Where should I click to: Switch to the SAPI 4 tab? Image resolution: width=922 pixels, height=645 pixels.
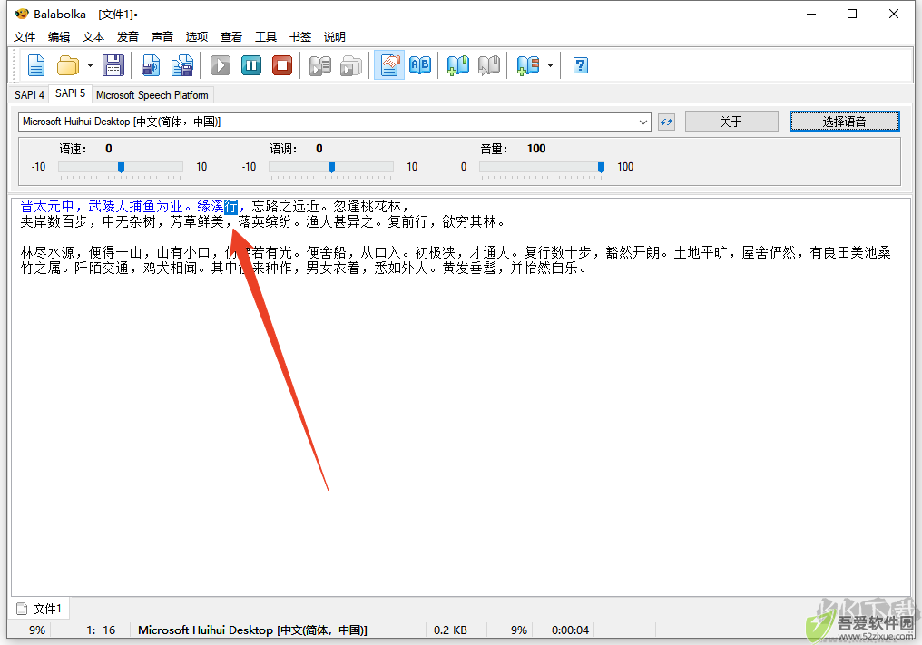29,94
